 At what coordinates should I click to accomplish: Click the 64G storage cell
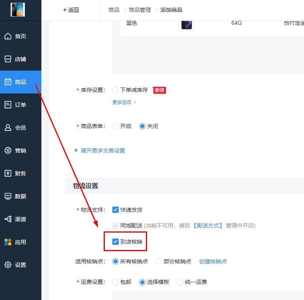pyautogui.click(x=237, y=23)
